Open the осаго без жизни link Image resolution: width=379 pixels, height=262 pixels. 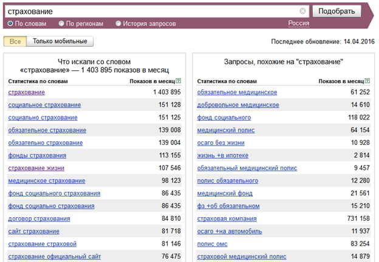[x=220, y=143]
